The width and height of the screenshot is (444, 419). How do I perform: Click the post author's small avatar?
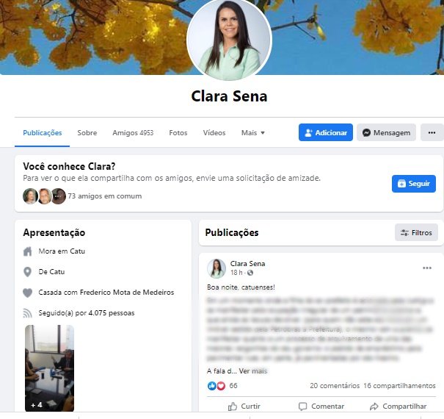pos(216,268)
